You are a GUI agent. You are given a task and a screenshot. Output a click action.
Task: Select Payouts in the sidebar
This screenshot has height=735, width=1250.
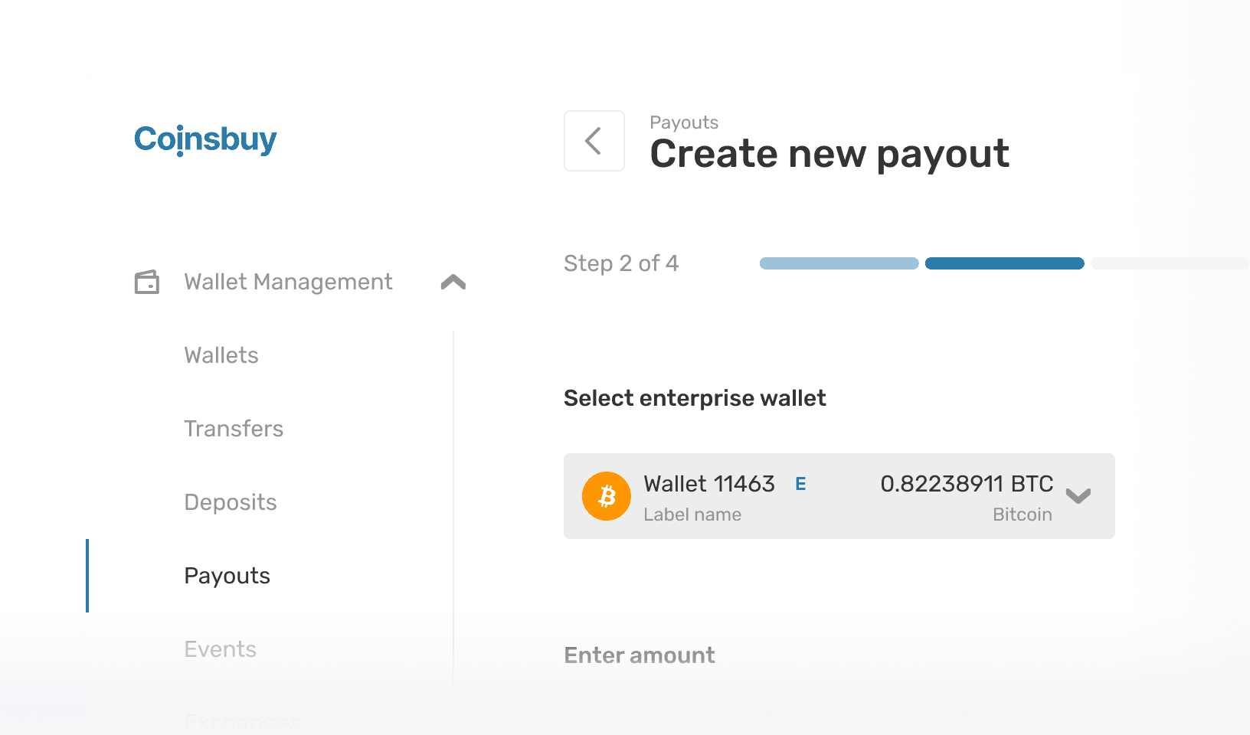click(227, 575)
